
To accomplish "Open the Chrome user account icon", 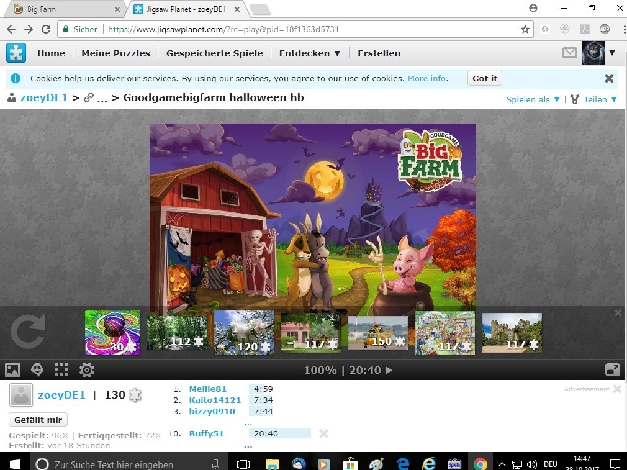I will pos(533,8).
